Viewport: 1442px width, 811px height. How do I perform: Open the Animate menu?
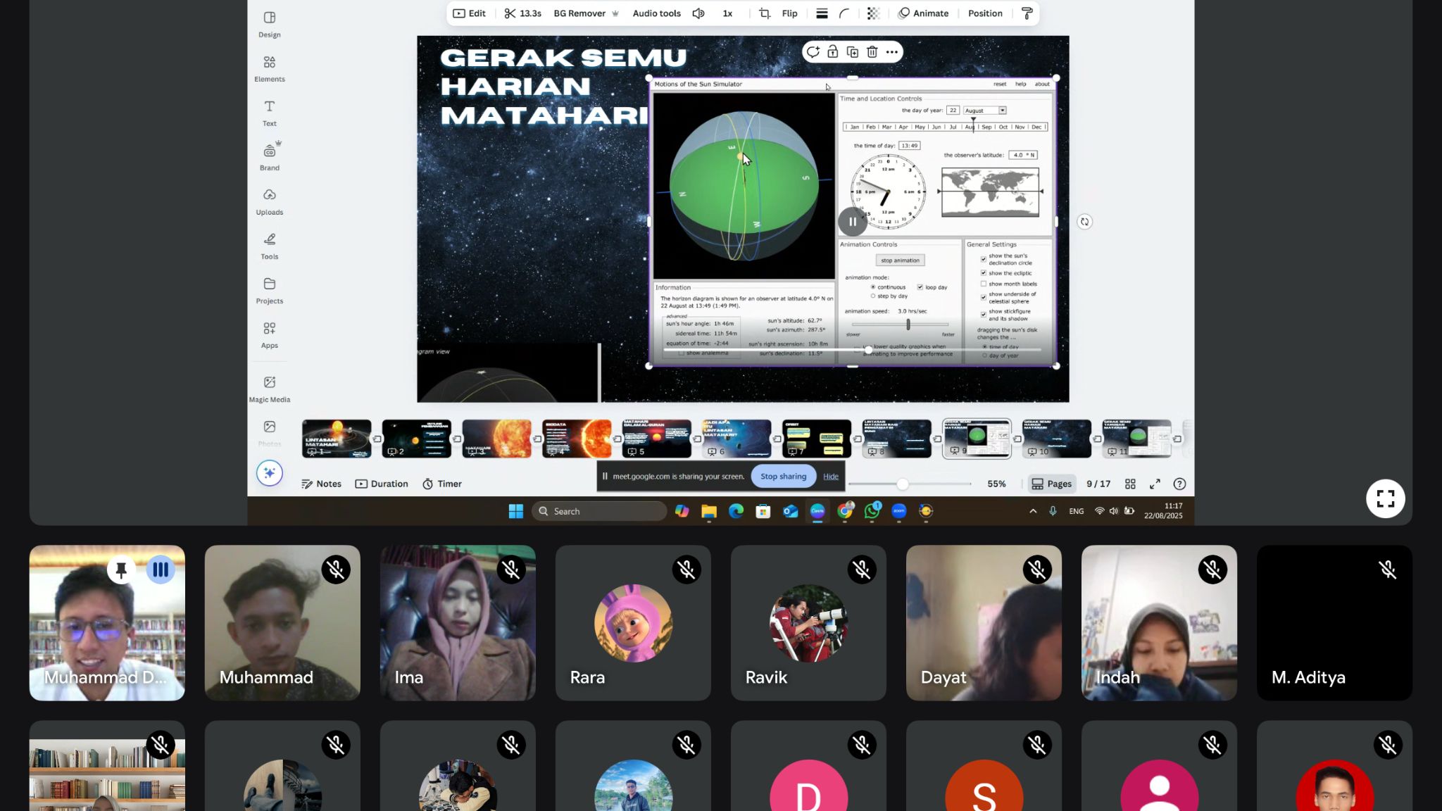[x=923, y=13]
